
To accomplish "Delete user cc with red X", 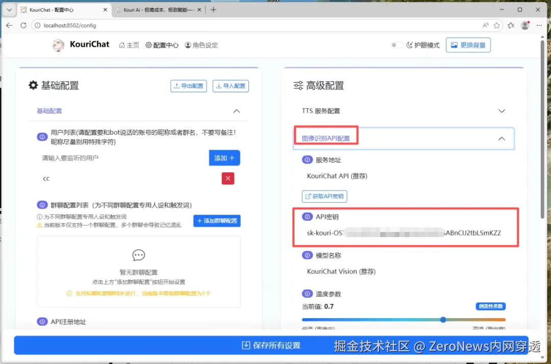I will pyautogui.click(x=228, y=178).
